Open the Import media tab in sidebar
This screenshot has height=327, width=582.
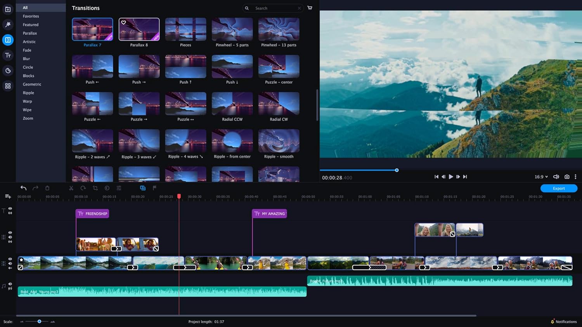tap(8, 9)
